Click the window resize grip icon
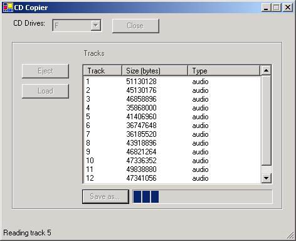The height and width of the screenshot is (241, 296). click(x=290, y=235)
